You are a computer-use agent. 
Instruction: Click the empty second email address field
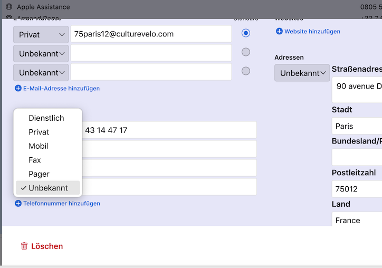point(151,53)
